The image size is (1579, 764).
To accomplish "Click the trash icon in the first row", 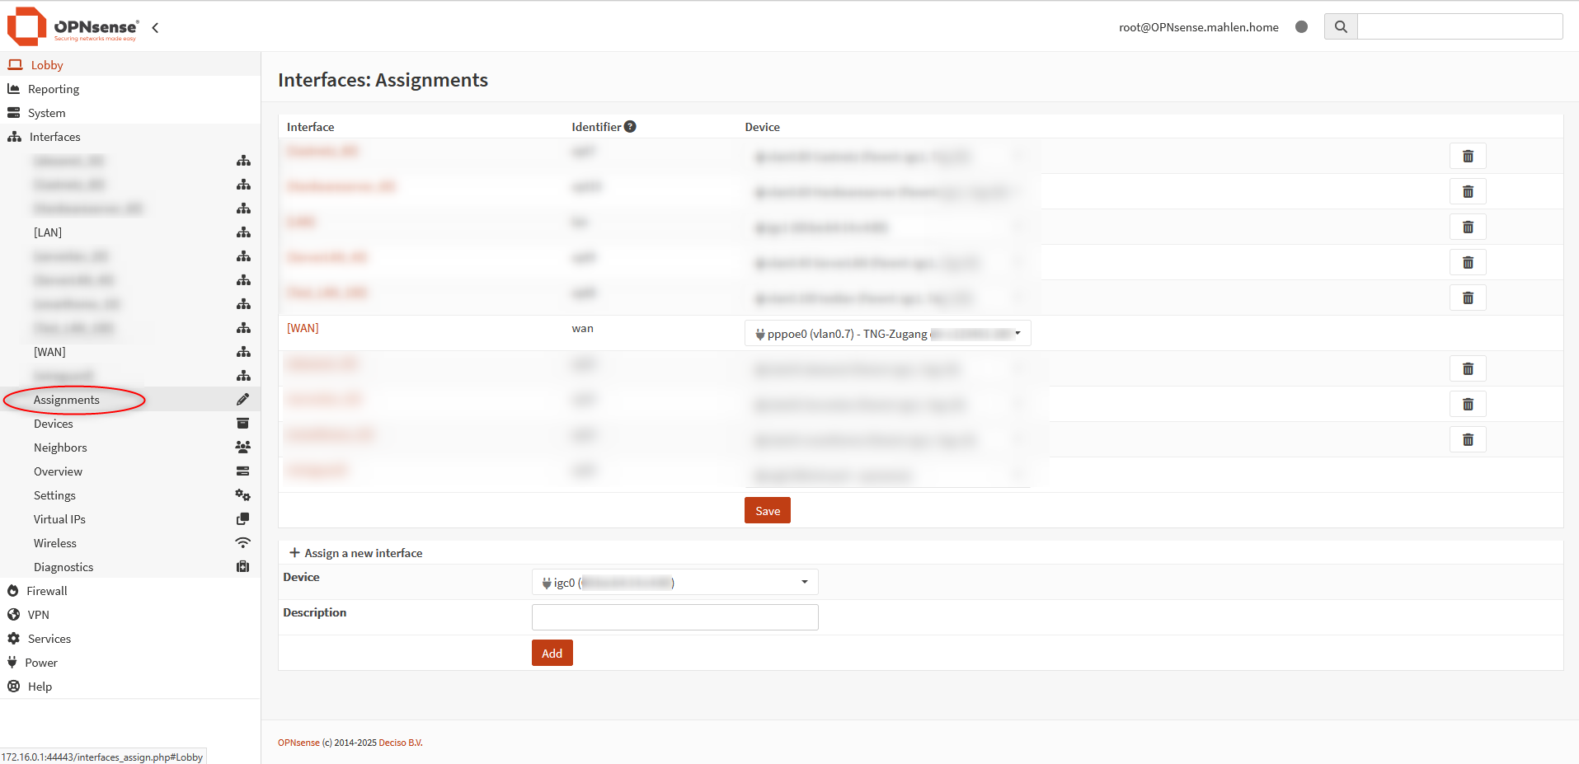I will (x=1468, y=157).
